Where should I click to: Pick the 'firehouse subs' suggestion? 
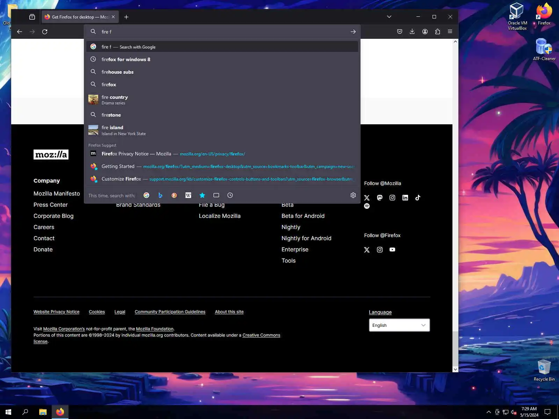coord(222,72)
